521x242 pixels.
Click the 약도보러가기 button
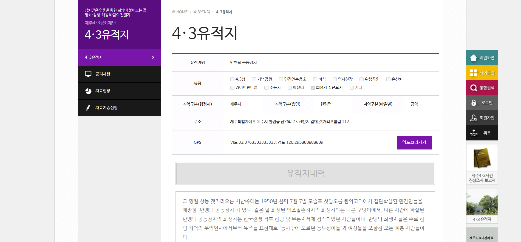point(414,143)
